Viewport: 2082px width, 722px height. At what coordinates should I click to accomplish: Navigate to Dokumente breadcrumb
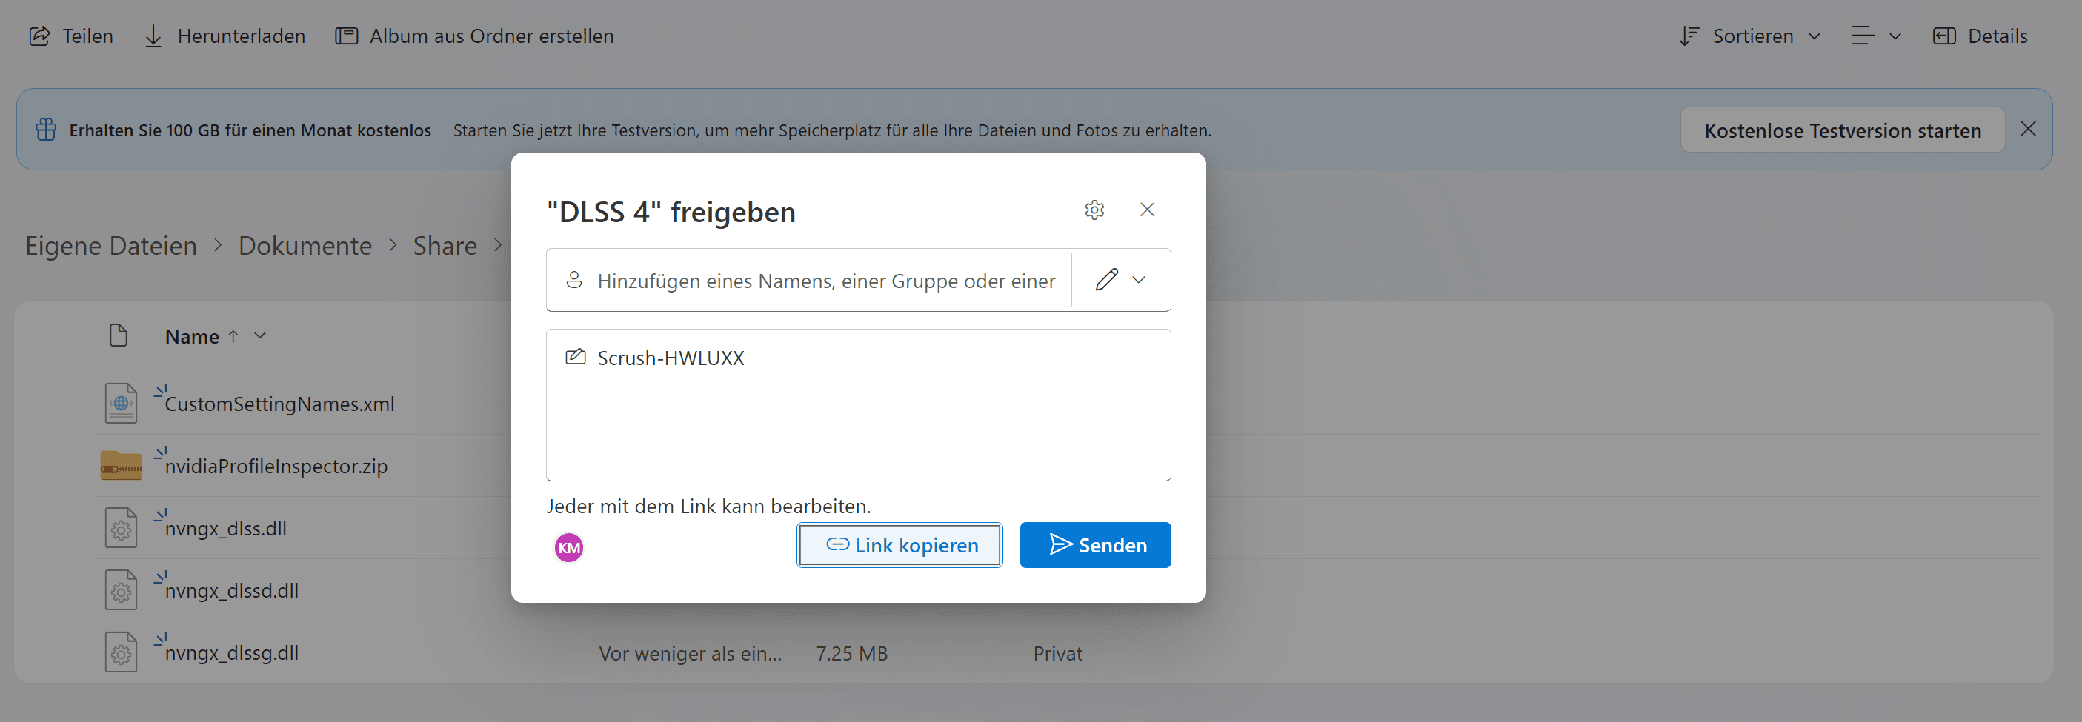pyautogui.click(x=305, y=246)
